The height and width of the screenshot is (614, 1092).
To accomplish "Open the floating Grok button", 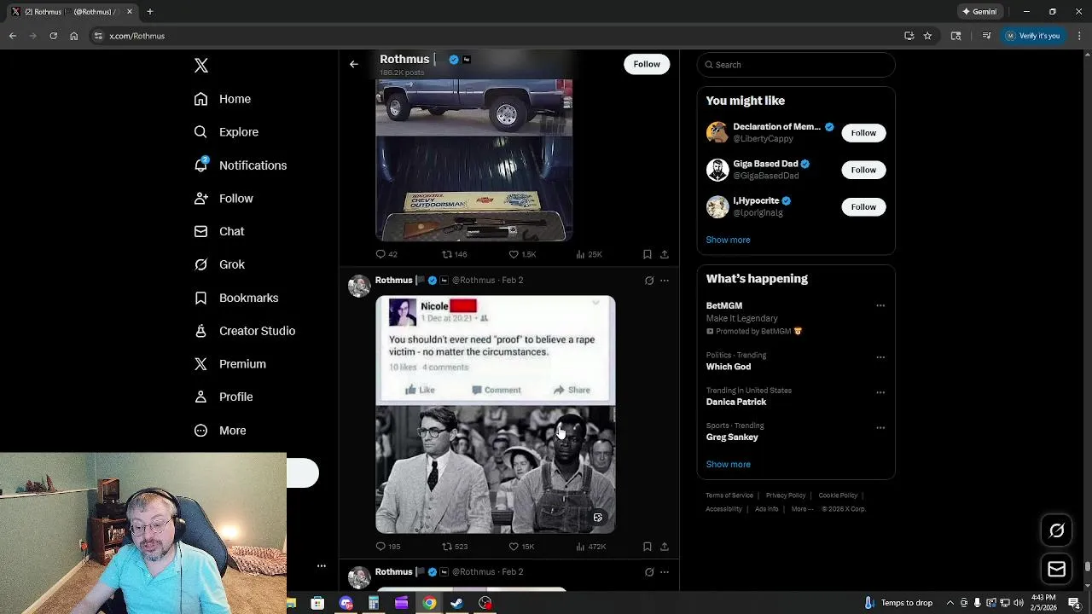I will tap(1056, 530).
